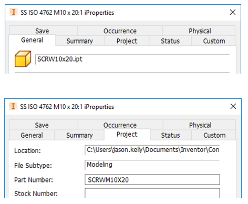Open the Status tab in upper dialog
The height and width of the screenshot is (204, 248).
pos(170,41)
